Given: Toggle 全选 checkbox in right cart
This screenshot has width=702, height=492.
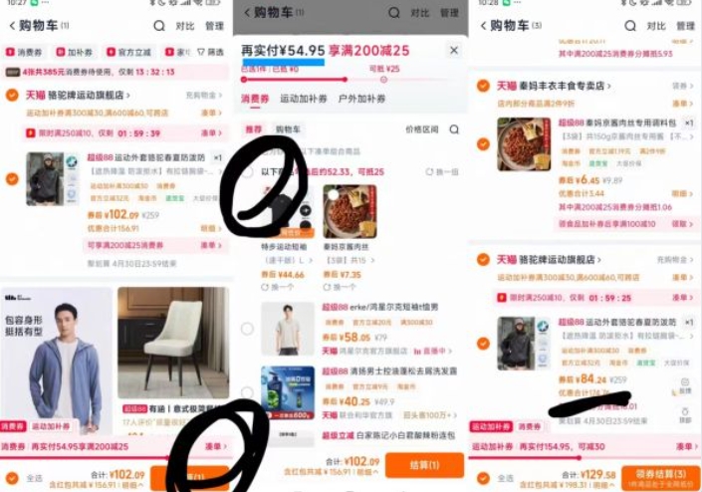Looking at the screenshot, I should (x=483, y=478).
